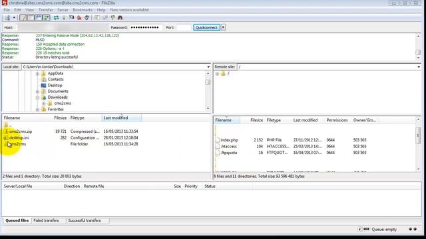The height and width of the screenshot is (239, 426).
Task: Toggle the local directory tree display
Action: [x=31, y=18]
